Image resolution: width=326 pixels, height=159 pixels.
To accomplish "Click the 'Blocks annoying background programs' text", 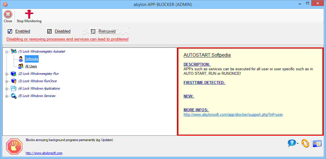I will point(69,140).
